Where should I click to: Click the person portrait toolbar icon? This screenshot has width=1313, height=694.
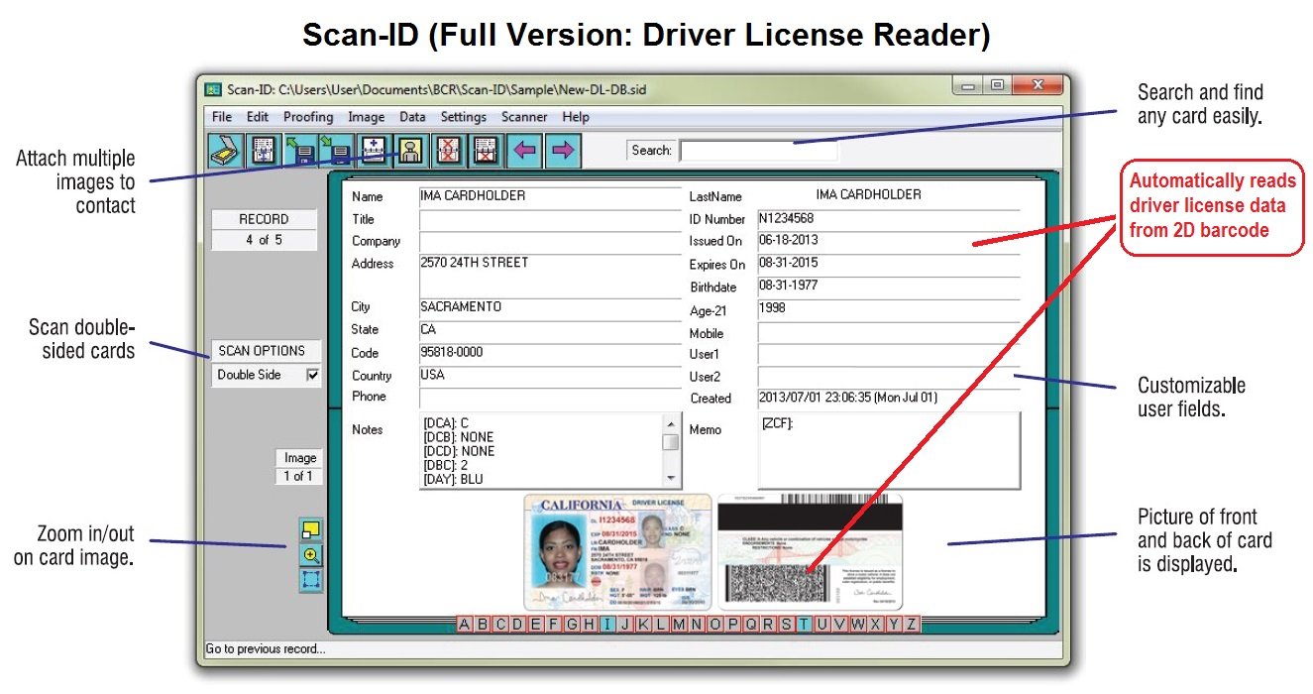click(411, 151)
